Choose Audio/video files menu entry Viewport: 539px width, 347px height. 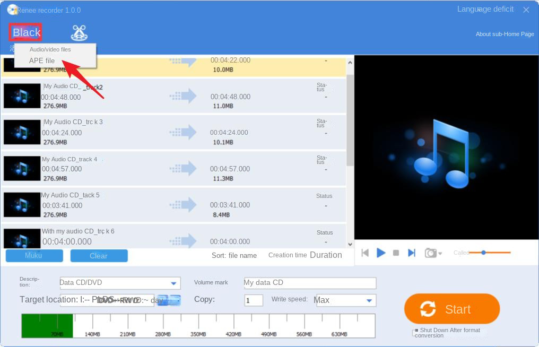pyautogui.click(x=50, y=49)
